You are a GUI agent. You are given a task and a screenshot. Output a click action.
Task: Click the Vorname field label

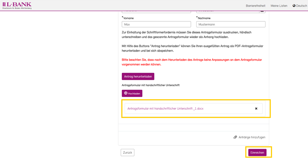(x=128, y=18)
